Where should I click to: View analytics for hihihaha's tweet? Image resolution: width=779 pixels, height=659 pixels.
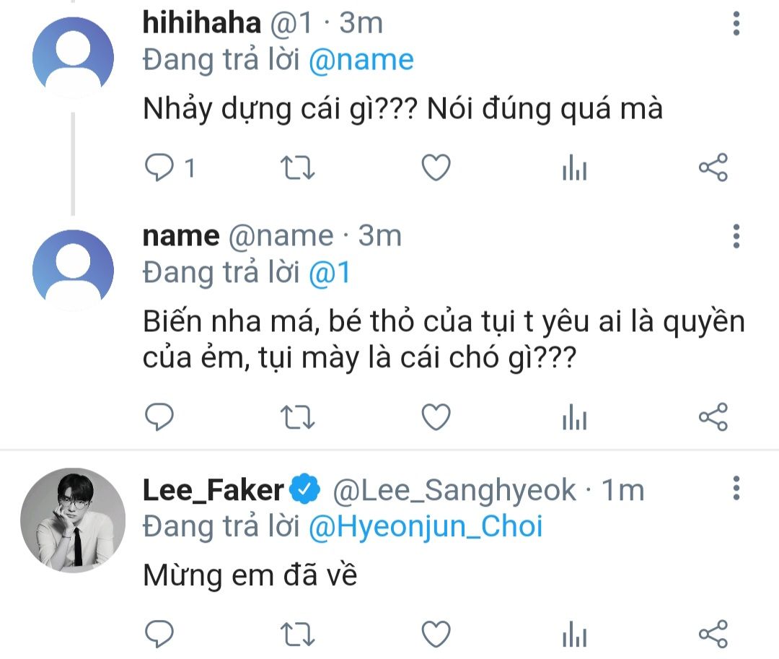click(574, 169)
